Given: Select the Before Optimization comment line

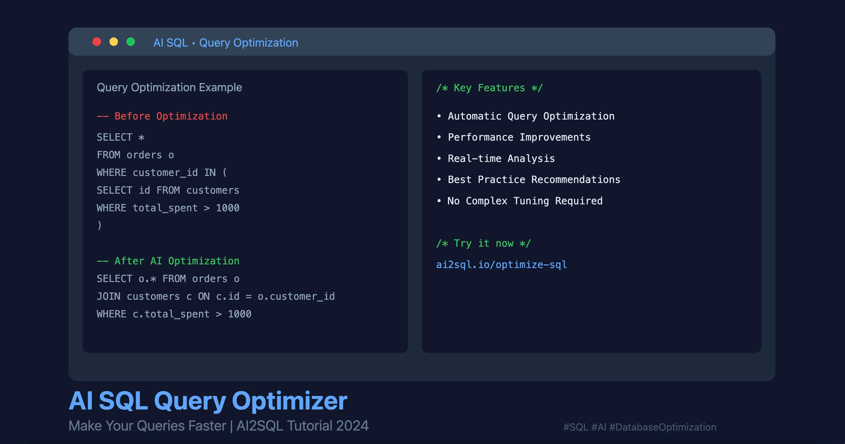Looking at the screenshot, I should point(162,116).
